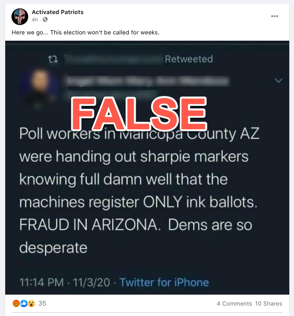
Task: Click the tweet time 11:14 PM · 11/3/20
Action: click(x=65, y=282)
